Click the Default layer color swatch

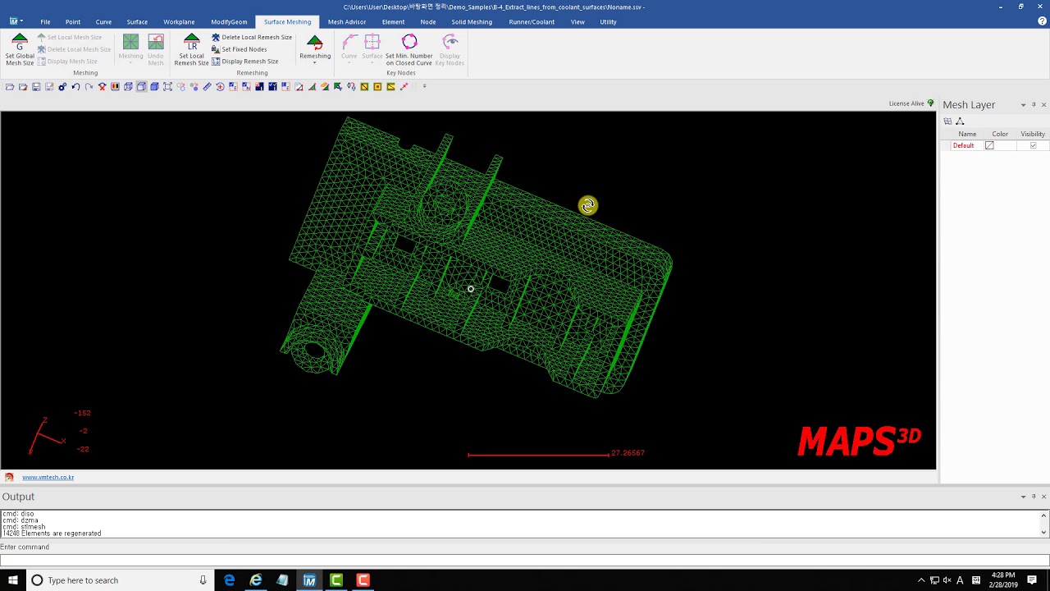click(989, 145)
